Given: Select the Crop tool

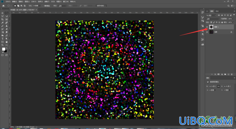Looking at the screenshot, I should click(2, 19).
